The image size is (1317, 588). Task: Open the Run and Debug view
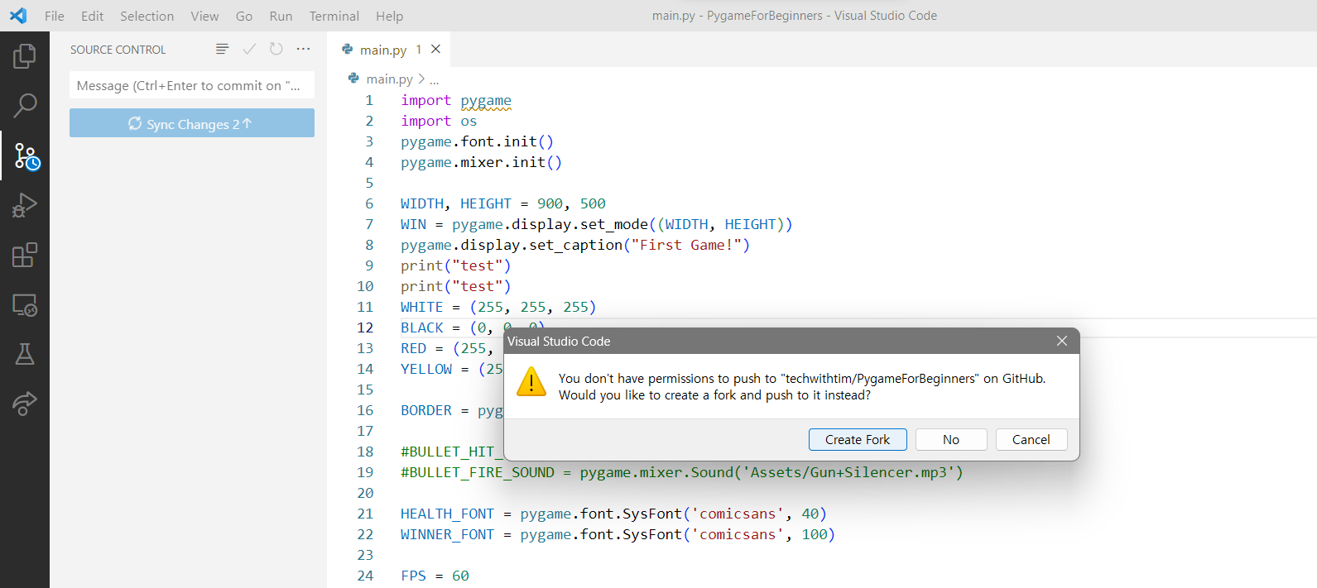(25, 205)
